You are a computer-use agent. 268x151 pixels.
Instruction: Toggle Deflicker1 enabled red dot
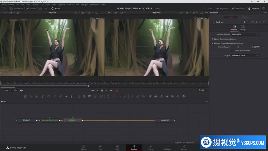[x=214, y=22]
